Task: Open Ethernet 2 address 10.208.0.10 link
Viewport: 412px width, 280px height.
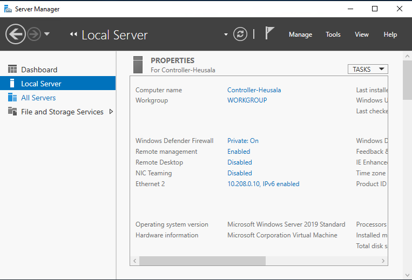Action: click(x=264, y=183)
